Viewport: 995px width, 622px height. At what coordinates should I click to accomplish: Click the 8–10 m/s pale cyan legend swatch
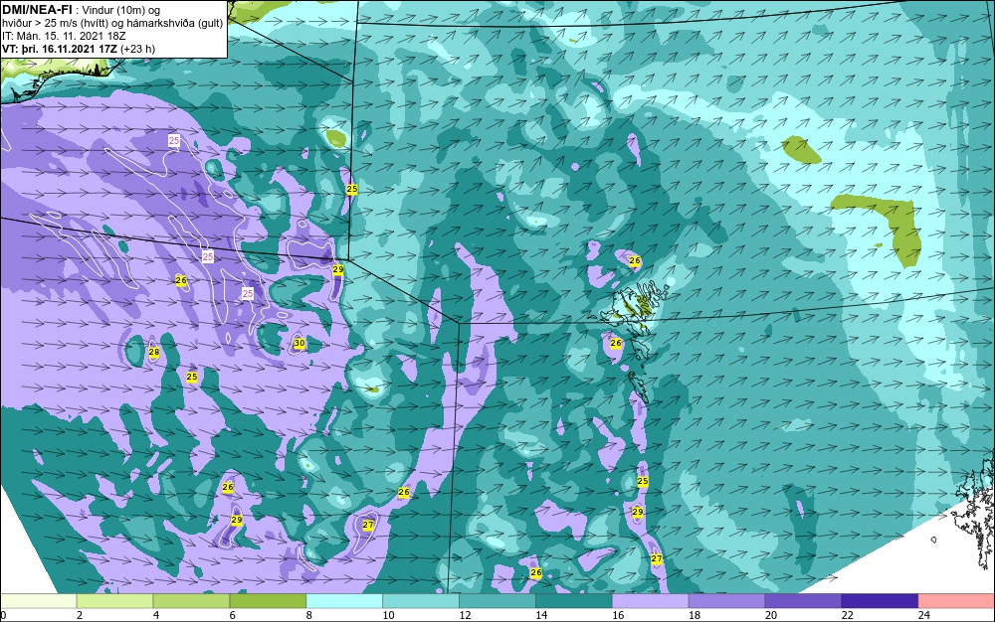[344, 600]
